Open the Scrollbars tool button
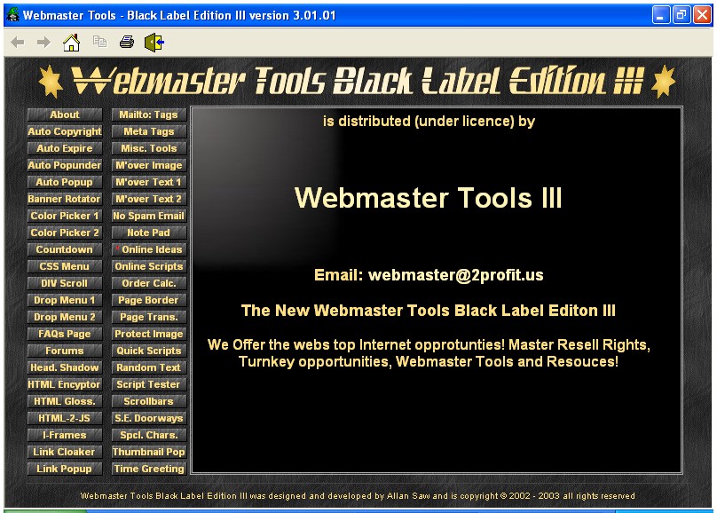Viewport: 717px width, 513px height. click(149, 401)
